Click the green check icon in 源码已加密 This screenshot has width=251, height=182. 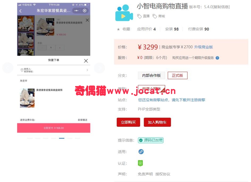[x=141, y=140]
